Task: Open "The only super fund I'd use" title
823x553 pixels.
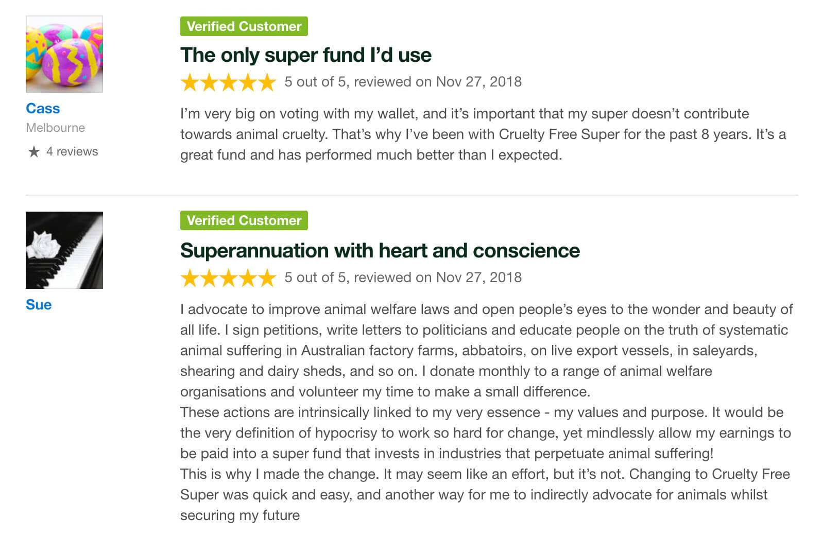Action: pos(306,55)
